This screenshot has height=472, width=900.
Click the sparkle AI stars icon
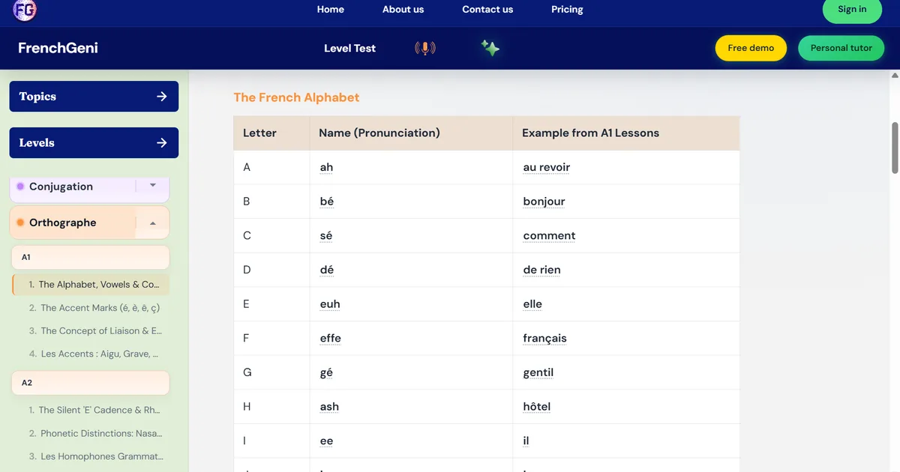pyautogui.click(x=490, y=48)
